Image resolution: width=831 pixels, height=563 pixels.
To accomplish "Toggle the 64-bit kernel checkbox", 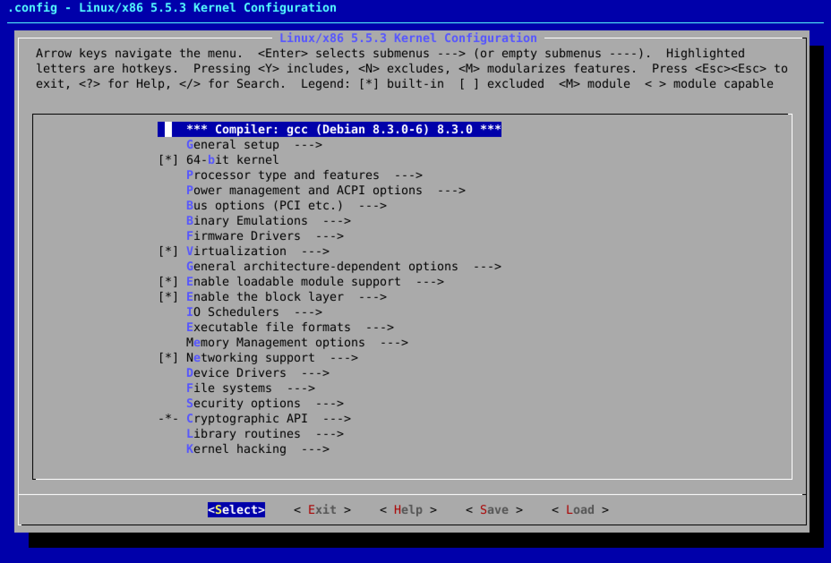I will click(168, 160).
